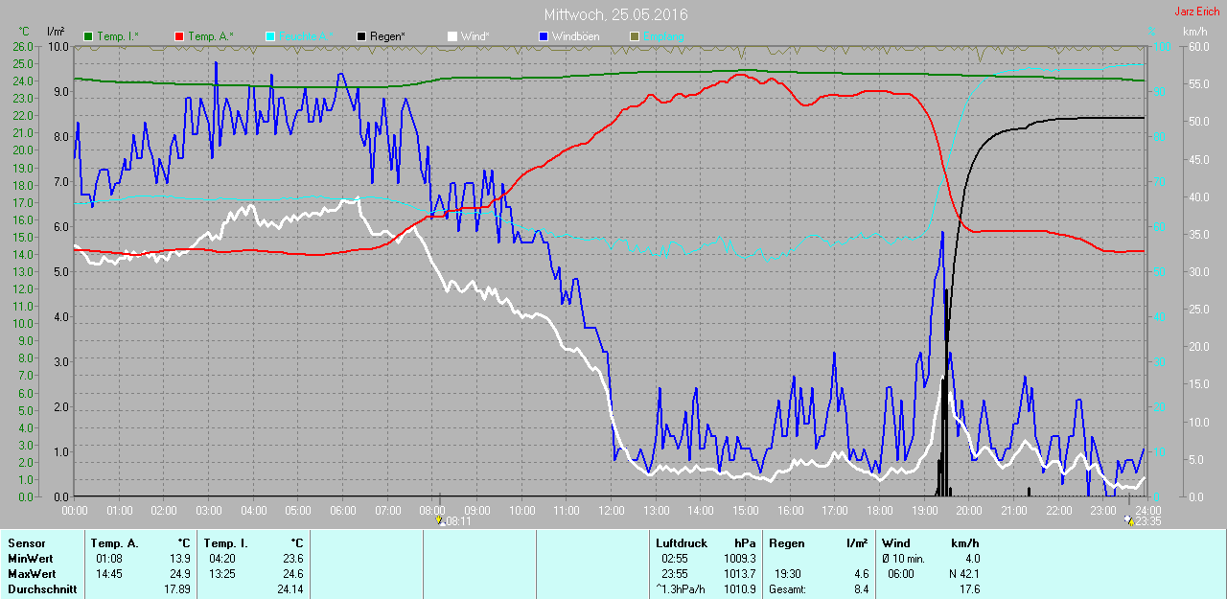
Task: Click the sun marker icon at 23:35
Action: [1130, 520]
